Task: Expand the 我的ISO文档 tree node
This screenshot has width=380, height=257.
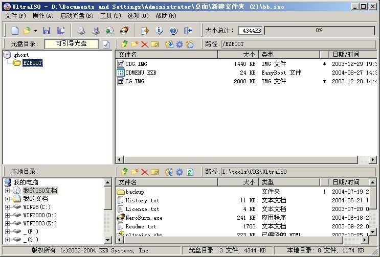Action: point(7,191)
